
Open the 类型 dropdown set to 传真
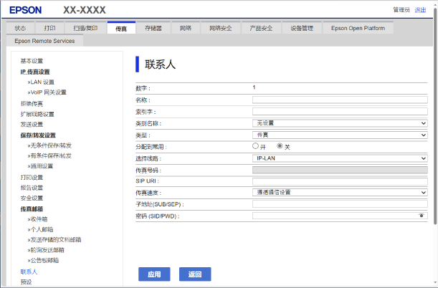pyautogui.click(x=340, y=135)
